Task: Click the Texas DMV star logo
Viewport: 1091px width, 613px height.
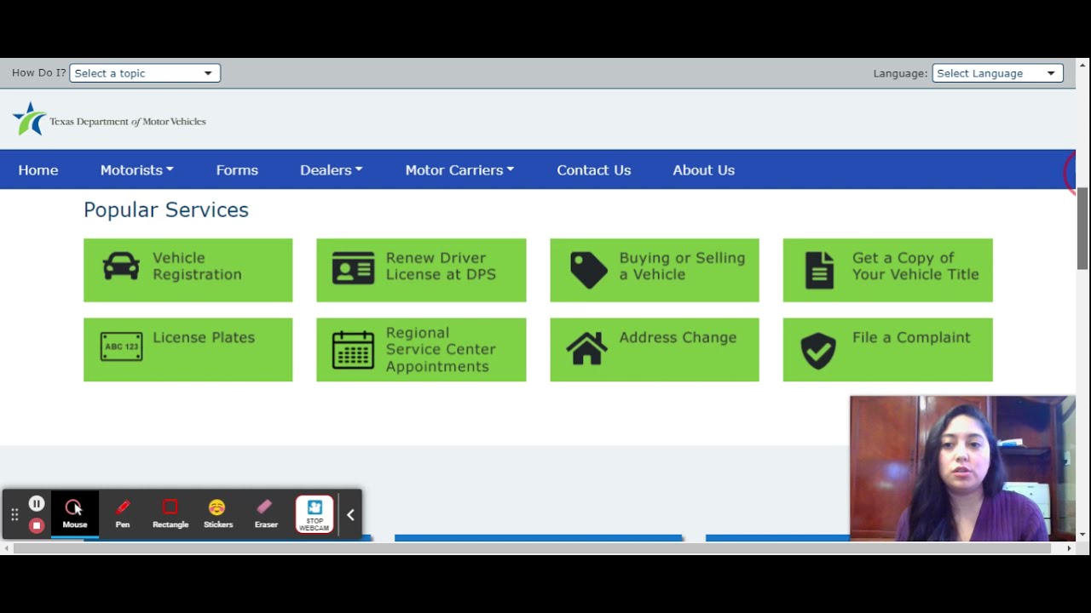Action: click(30, 119)
